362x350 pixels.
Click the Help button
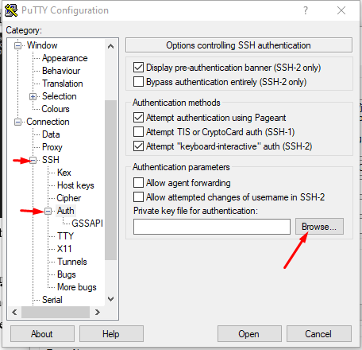point(111,334)
